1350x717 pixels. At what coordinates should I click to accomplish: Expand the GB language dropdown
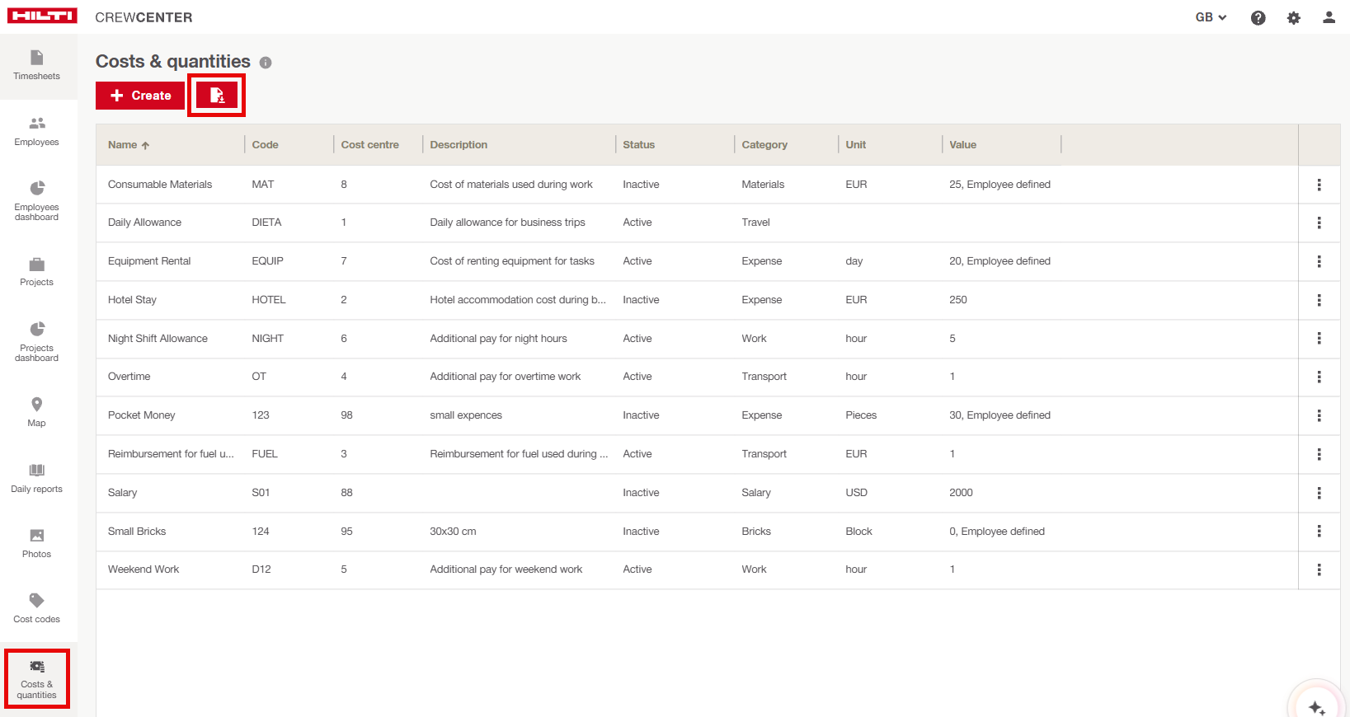[x=1211, y=17]
